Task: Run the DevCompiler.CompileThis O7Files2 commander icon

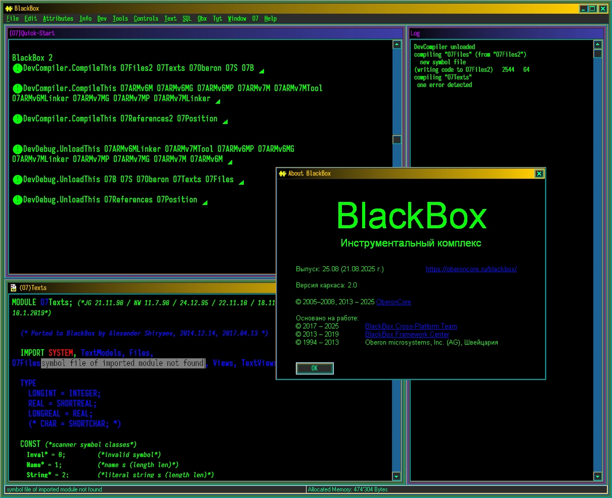Action: click(18, 68)
